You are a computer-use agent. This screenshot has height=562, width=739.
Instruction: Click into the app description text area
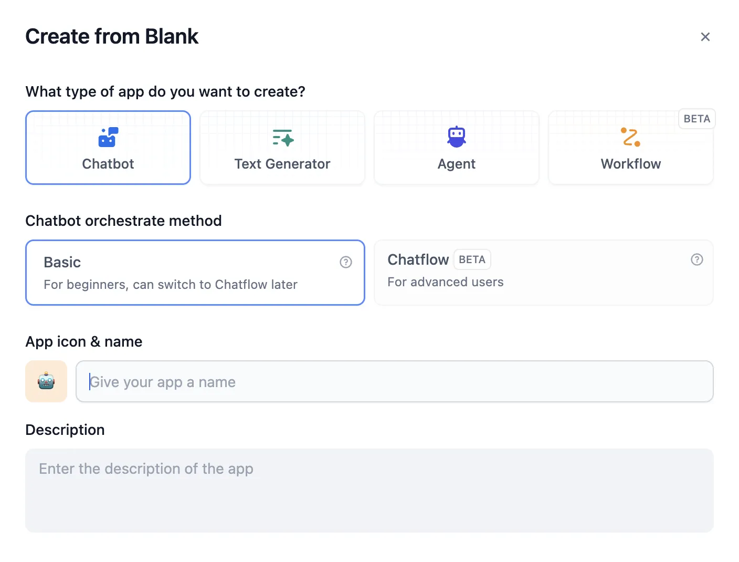click(369, 490)
